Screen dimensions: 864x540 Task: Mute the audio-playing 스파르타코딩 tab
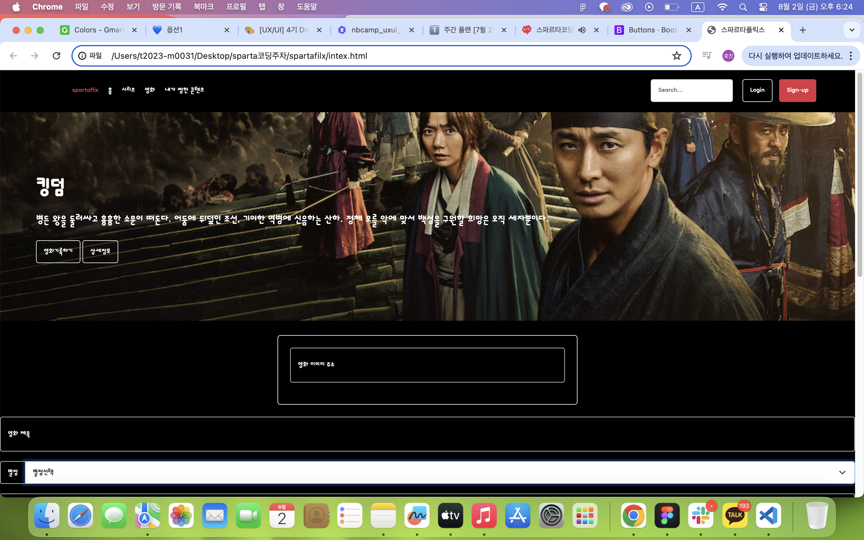(582, 30)
